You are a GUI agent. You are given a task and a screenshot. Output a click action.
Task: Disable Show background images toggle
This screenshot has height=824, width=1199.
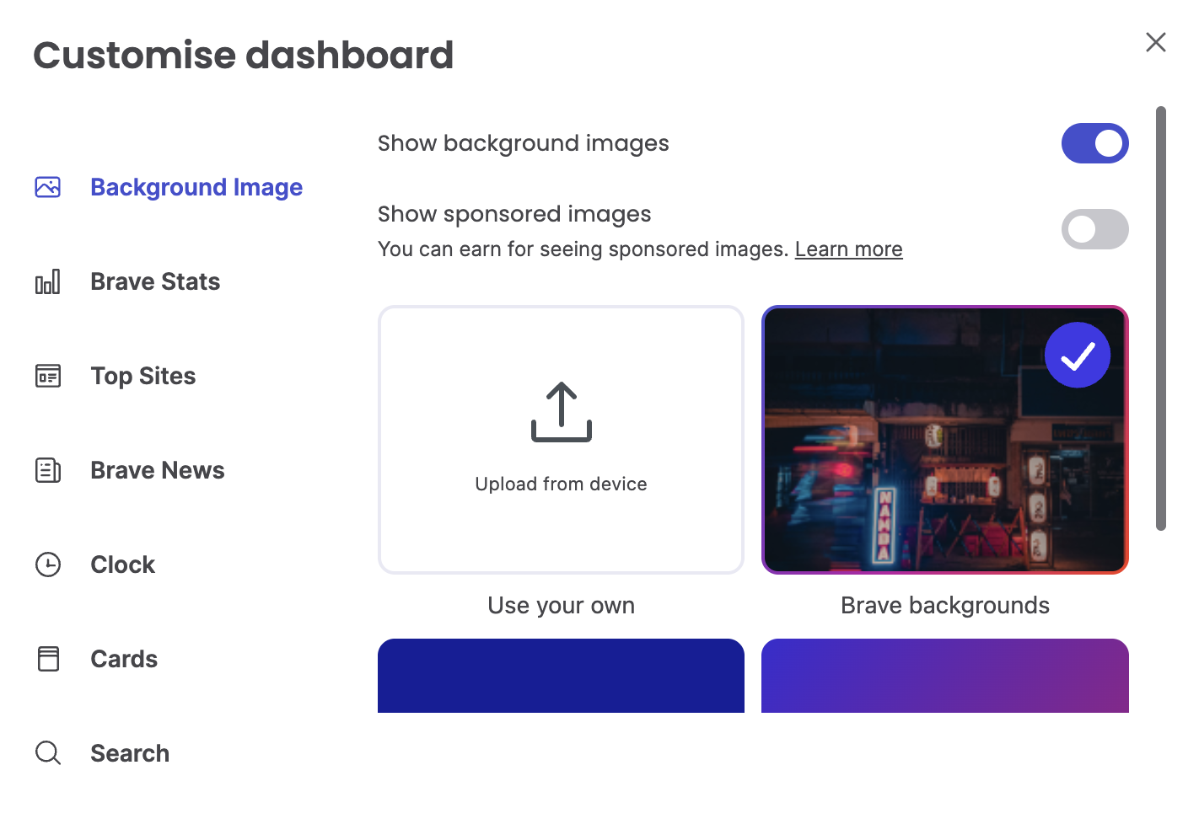click(x=1094, y=143)
